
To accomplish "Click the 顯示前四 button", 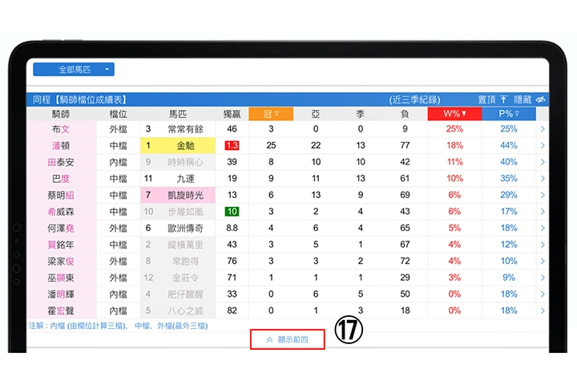I will pos(286,339).
